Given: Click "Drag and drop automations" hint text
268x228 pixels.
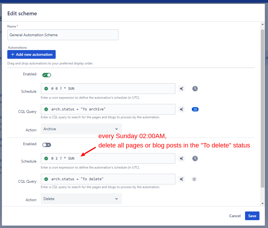Looking at the screenshot, I should (50, 63).
